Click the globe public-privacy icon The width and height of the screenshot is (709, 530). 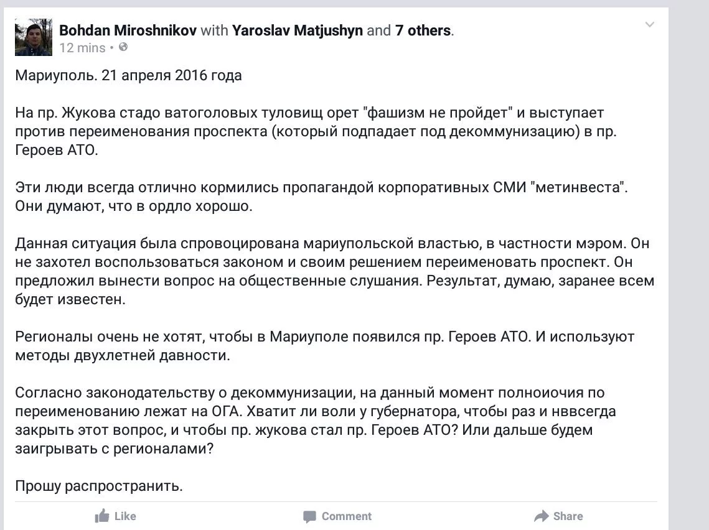[123, 47]
